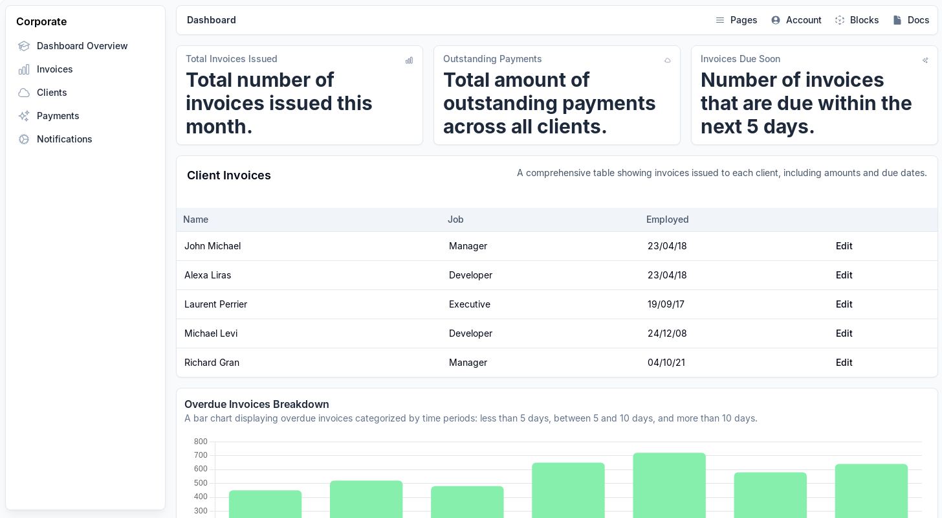942x518 pixels.
Task: Go to Payments in the sidebar
Action: (x=58, y=116)
